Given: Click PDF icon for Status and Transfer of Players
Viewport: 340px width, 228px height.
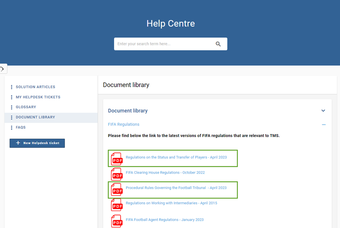Looking at the screenshot, I should click(117, 159).
